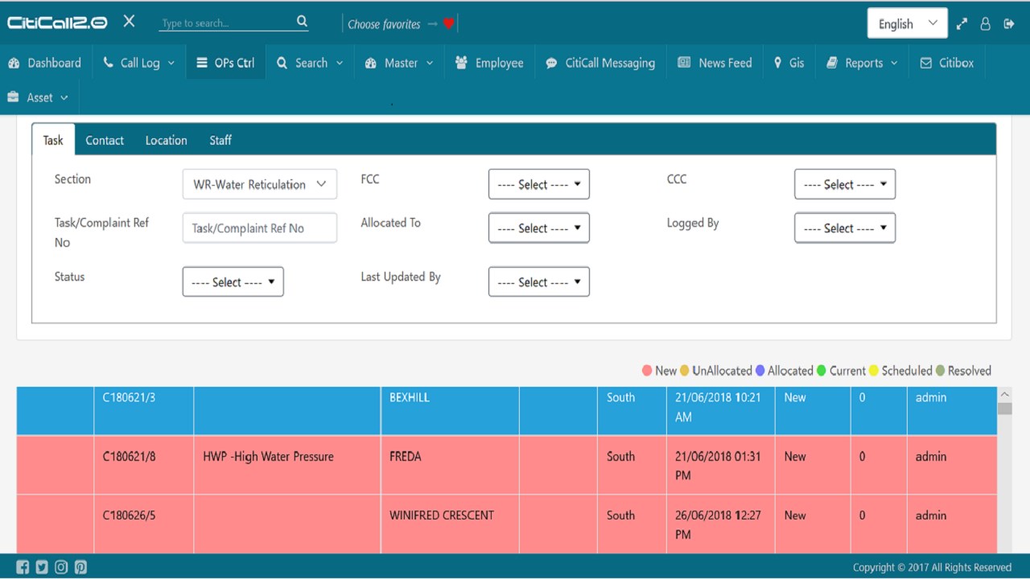1030x579 pixels.
Task: Open the CCC select dropdown
Action: pos(845,184)
